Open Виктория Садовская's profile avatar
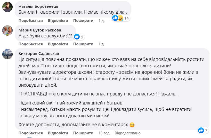The height and width of the screenshot is (138, 211). point(7,54)
